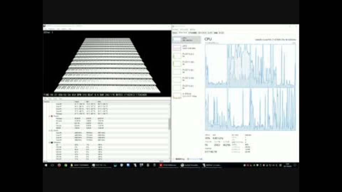Open the Details tab in Task Manager
Screen dimensions: 342x192
216,33
